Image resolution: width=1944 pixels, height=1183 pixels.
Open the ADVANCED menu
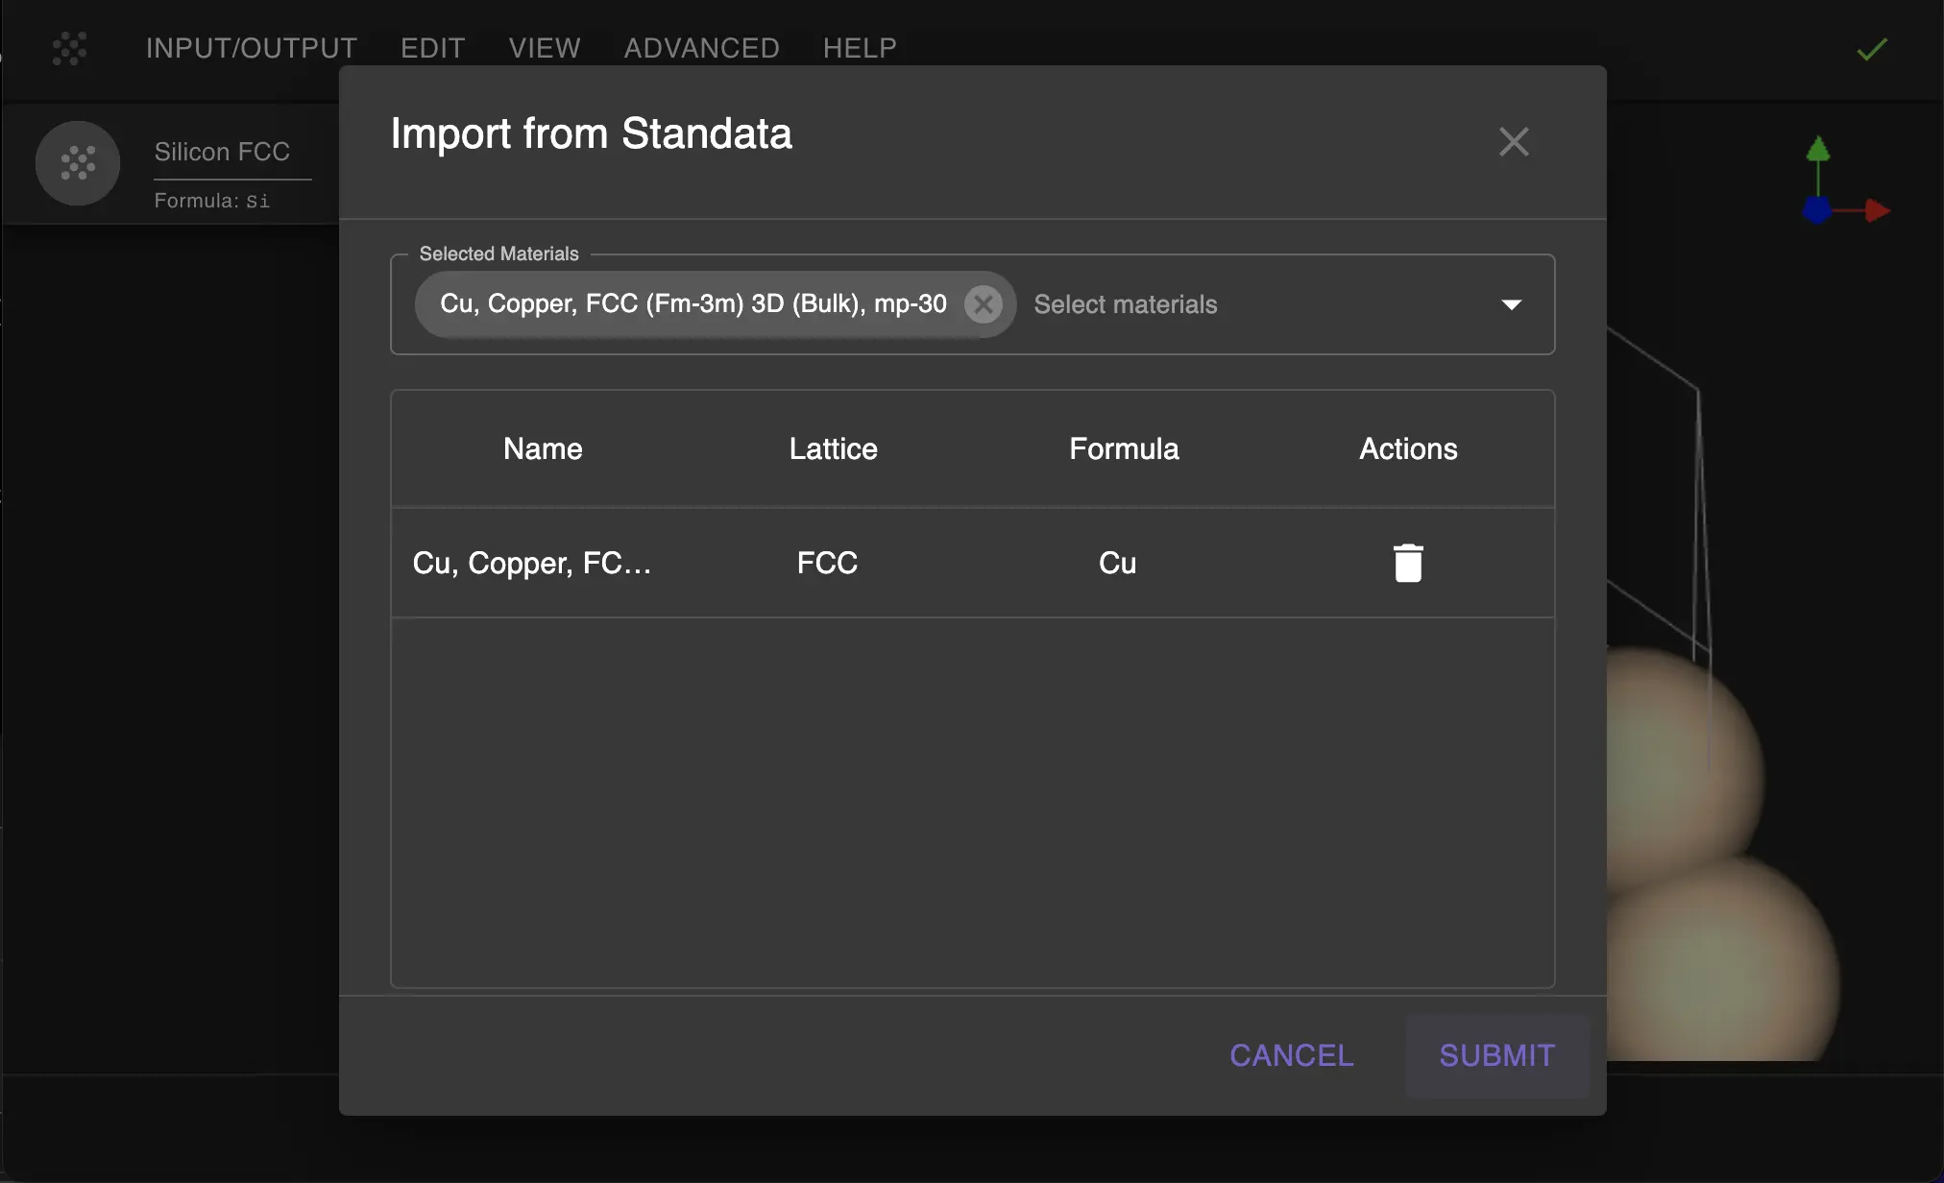(701, 48)
